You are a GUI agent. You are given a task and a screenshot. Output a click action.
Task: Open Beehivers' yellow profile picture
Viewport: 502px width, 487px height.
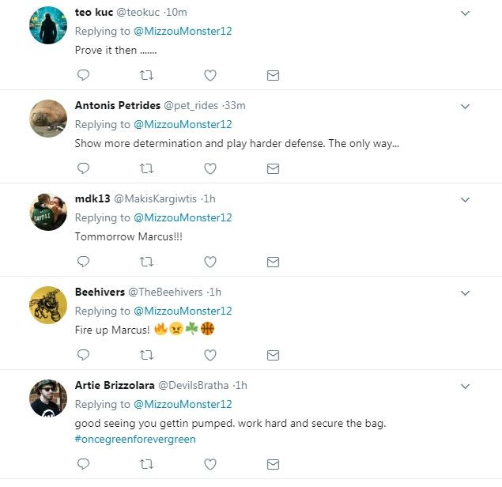coord(48,305)
